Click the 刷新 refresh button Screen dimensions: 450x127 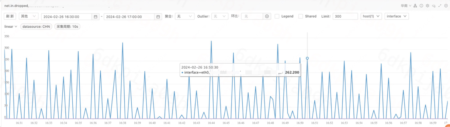tap(10, 16)
